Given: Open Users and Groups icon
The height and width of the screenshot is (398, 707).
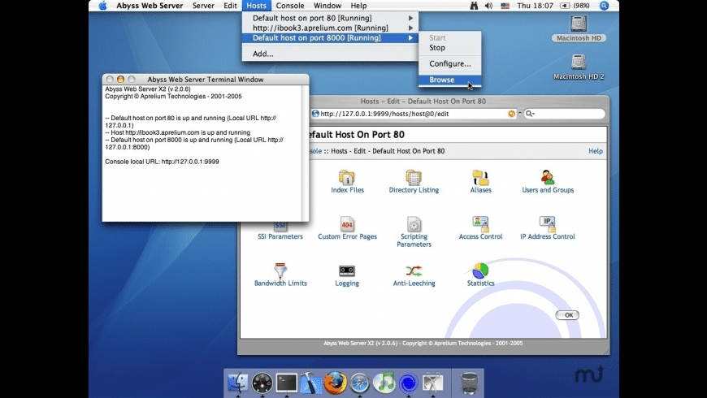Looking at the screenshot, I should click(x=548, y=178).
